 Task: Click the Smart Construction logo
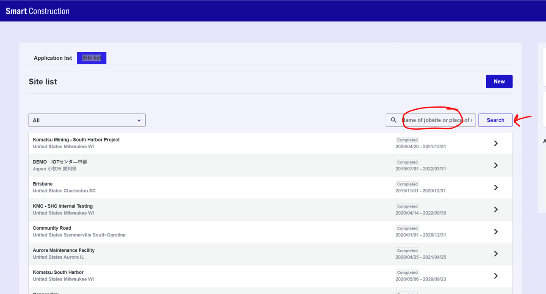[38, 11]
